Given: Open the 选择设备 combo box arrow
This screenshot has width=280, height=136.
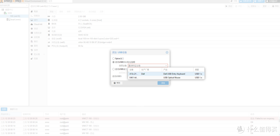Looking at the screenshot, I should 166,66.
